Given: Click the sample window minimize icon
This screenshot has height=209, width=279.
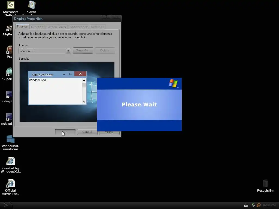Looking at the screenshot, I should point(64,74).
